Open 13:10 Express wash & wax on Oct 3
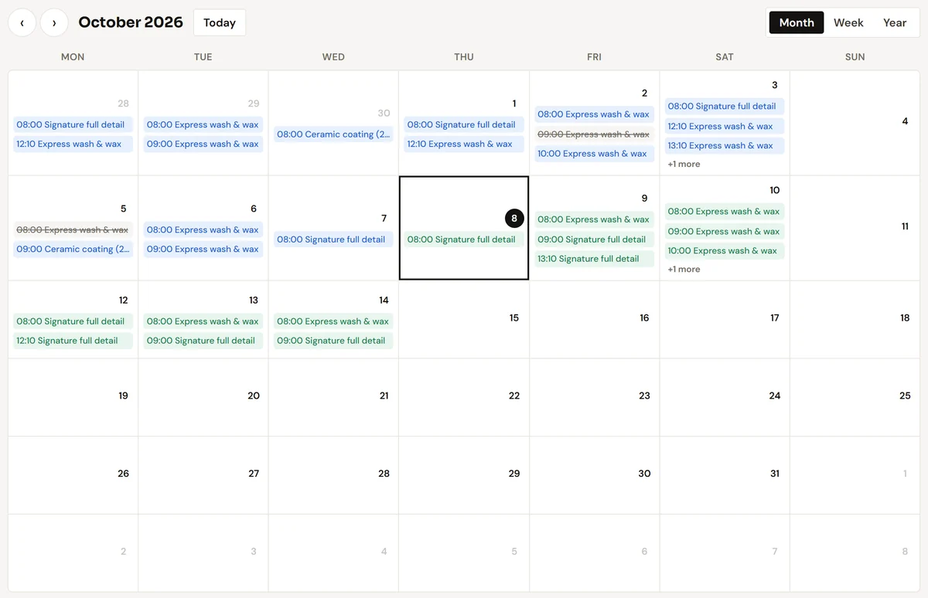928x598 pixels. point(725,145)
